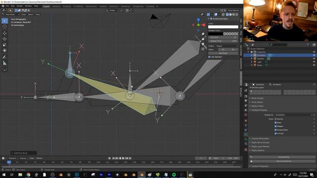This screenshot has height=178, width=317.
Task: Click the Blender logo menu icon
Action: click(3, 6)
